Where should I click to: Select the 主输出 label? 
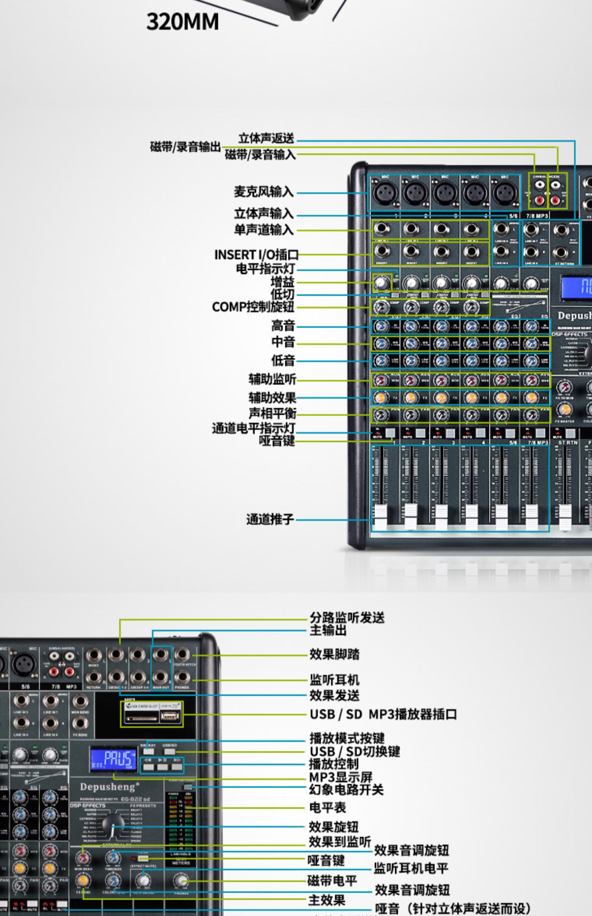328,630
